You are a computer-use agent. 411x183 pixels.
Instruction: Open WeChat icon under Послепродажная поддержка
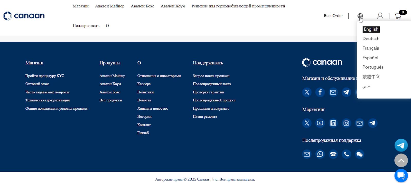tap(360, 154)
